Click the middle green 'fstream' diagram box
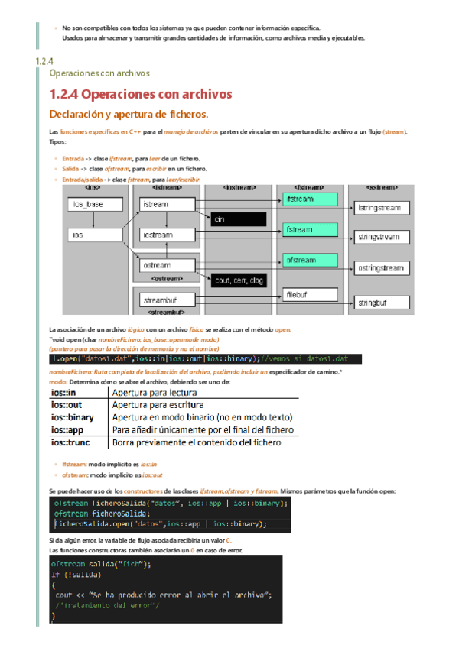Screen dimensions: 459x648 click(x=310, y=230)
